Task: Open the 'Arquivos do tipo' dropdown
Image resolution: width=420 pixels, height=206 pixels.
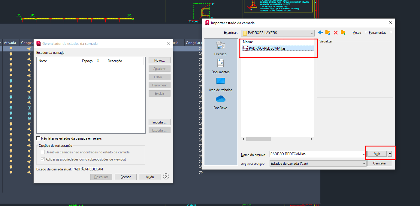Action: pos(364,164)
